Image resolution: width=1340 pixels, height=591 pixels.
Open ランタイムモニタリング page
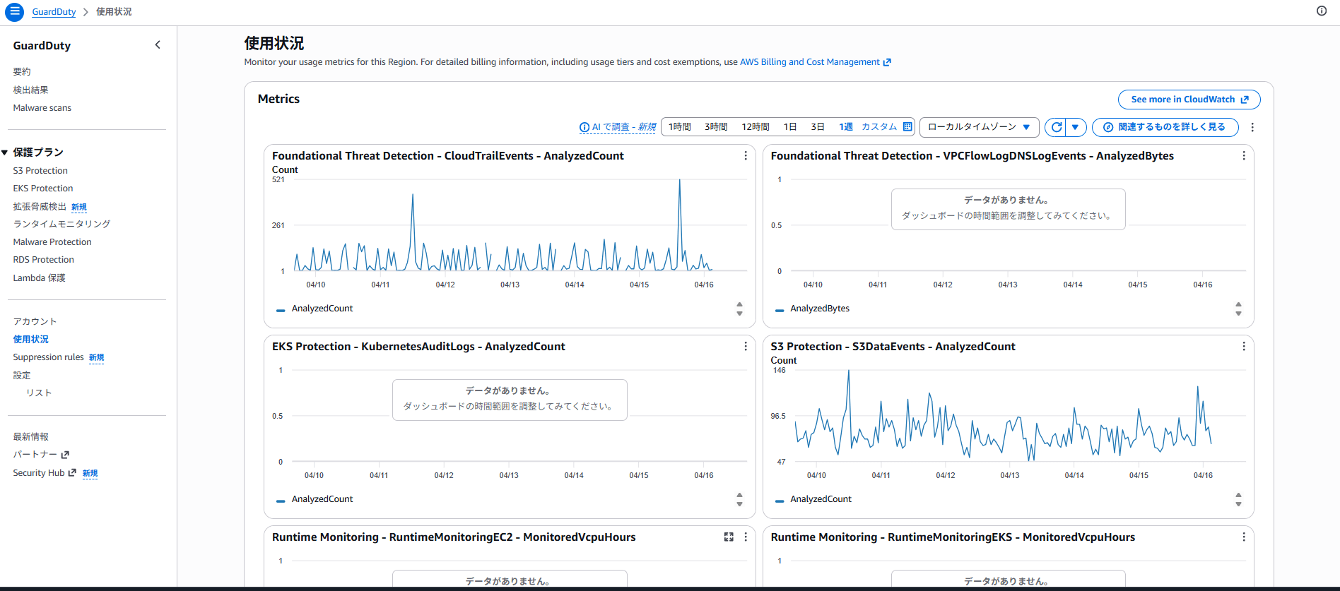61,224
